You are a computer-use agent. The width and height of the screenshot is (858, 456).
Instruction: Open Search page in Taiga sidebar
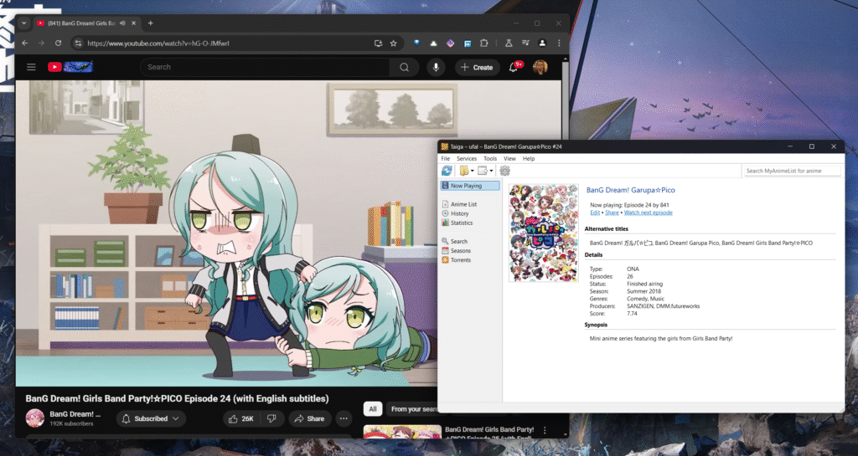(x=458, y=241)
